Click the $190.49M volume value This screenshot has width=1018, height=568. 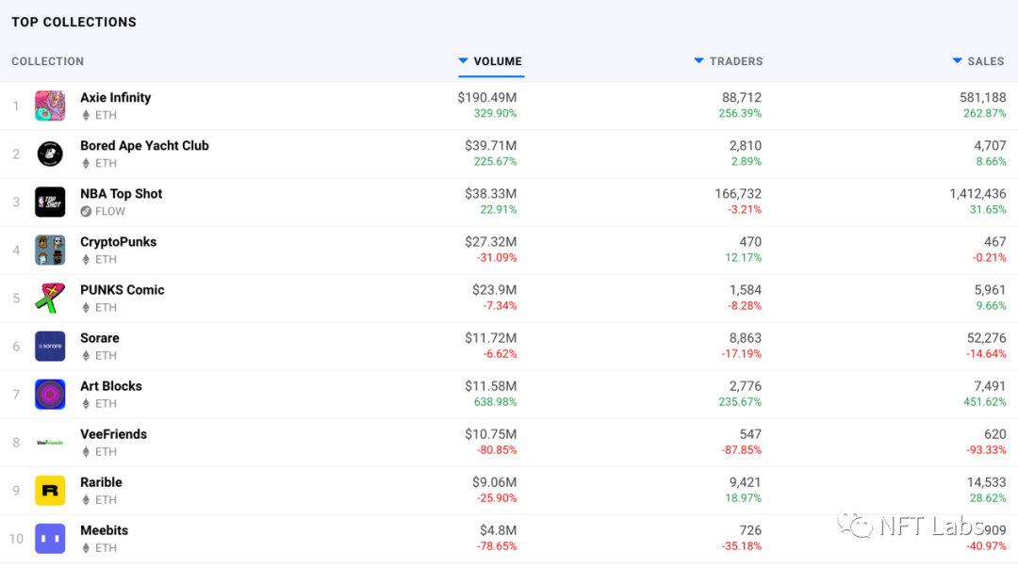(487, 97)
